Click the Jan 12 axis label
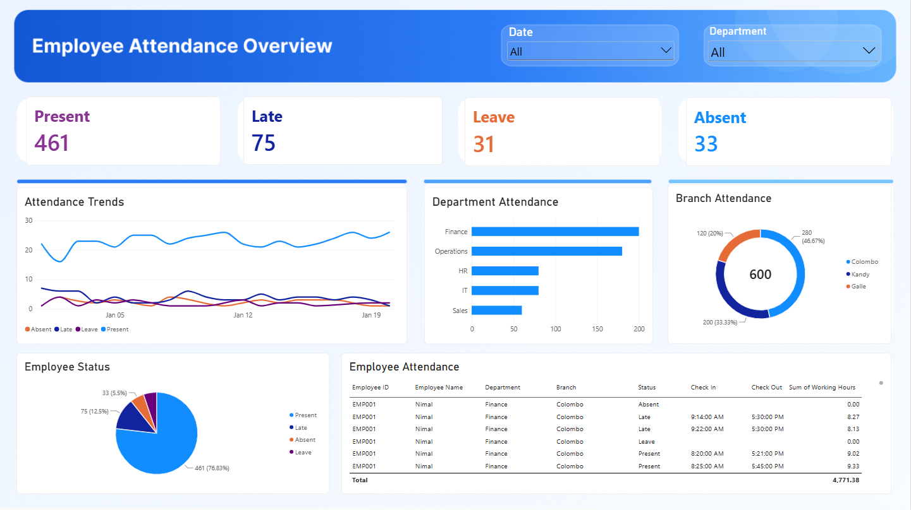The width and height of the screenshot is (911, 510). click(x=243, y=315)
